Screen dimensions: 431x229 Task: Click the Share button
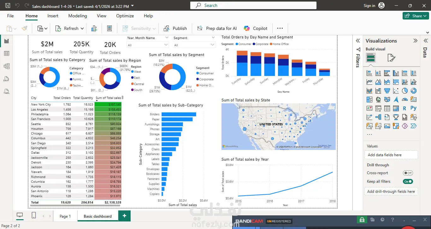coord(416,16)
